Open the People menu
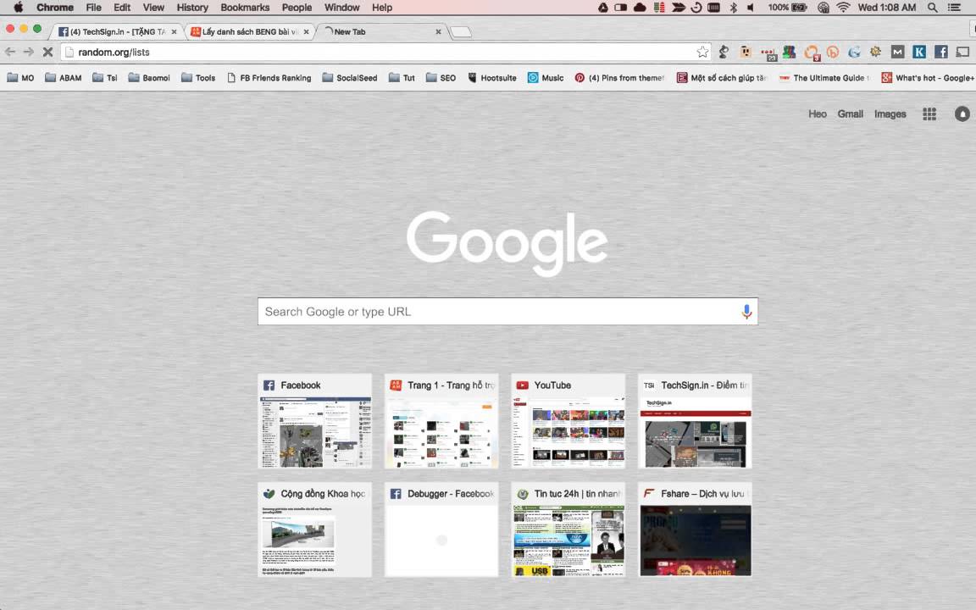The height and width of the screenshot is (610, 976). pyautogui.click(x=297, y=8)
